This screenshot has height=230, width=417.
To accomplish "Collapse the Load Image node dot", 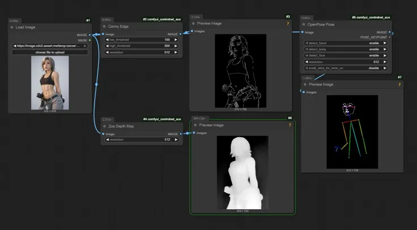I will (12, 27).
